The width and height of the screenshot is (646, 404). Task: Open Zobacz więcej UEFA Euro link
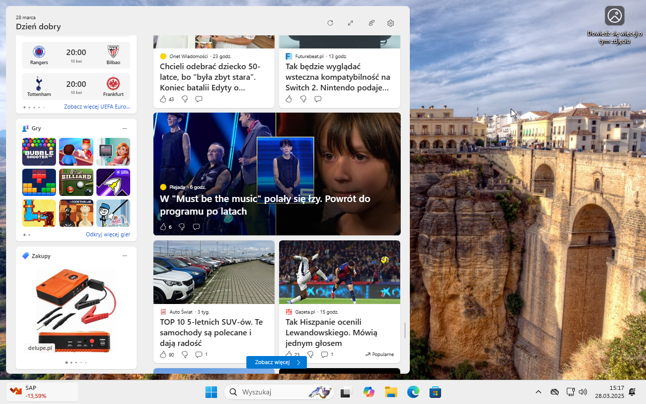click(97, 107)
